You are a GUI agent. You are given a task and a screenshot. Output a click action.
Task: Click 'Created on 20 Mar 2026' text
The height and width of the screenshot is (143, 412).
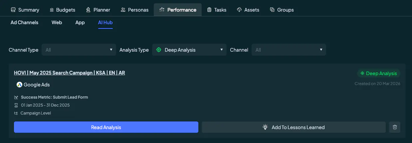pyautogui.click(x=377, y=84)
